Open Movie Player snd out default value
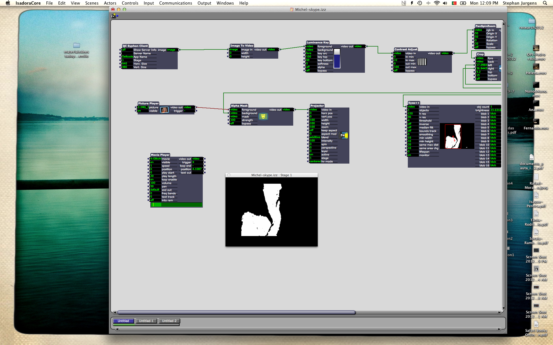The width and height of the screenshot is (553, 345). pyautogui.click(x=155, y=190)
